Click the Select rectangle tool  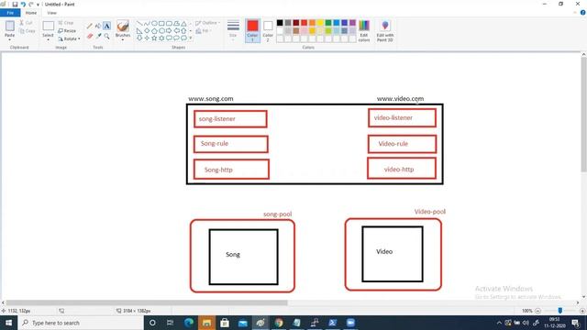point(48,26)
